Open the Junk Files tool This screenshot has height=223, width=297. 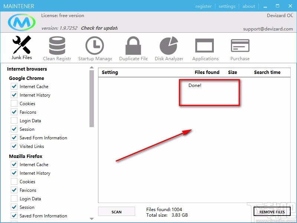click(22, 48)
